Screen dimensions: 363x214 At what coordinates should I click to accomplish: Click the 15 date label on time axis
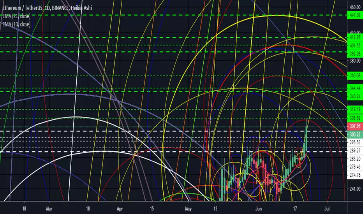pyautogui.click(x=152, y=209)
